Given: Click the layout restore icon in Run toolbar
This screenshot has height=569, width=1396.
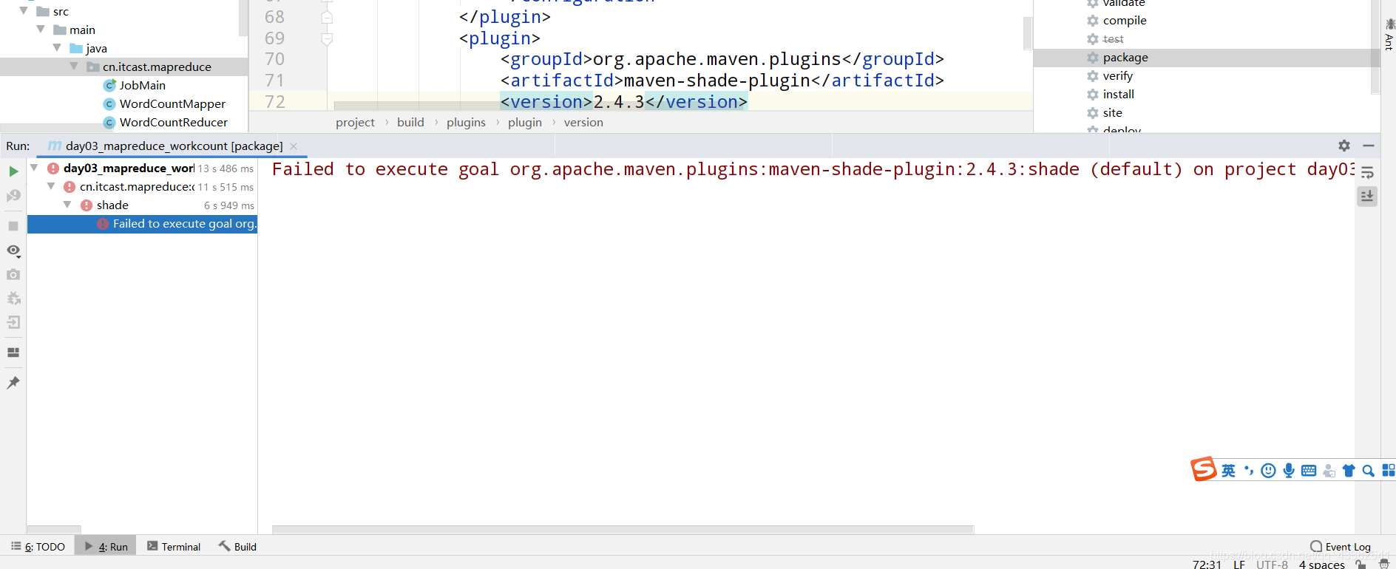Looking at the screenshot, I should tap(13, 352).
